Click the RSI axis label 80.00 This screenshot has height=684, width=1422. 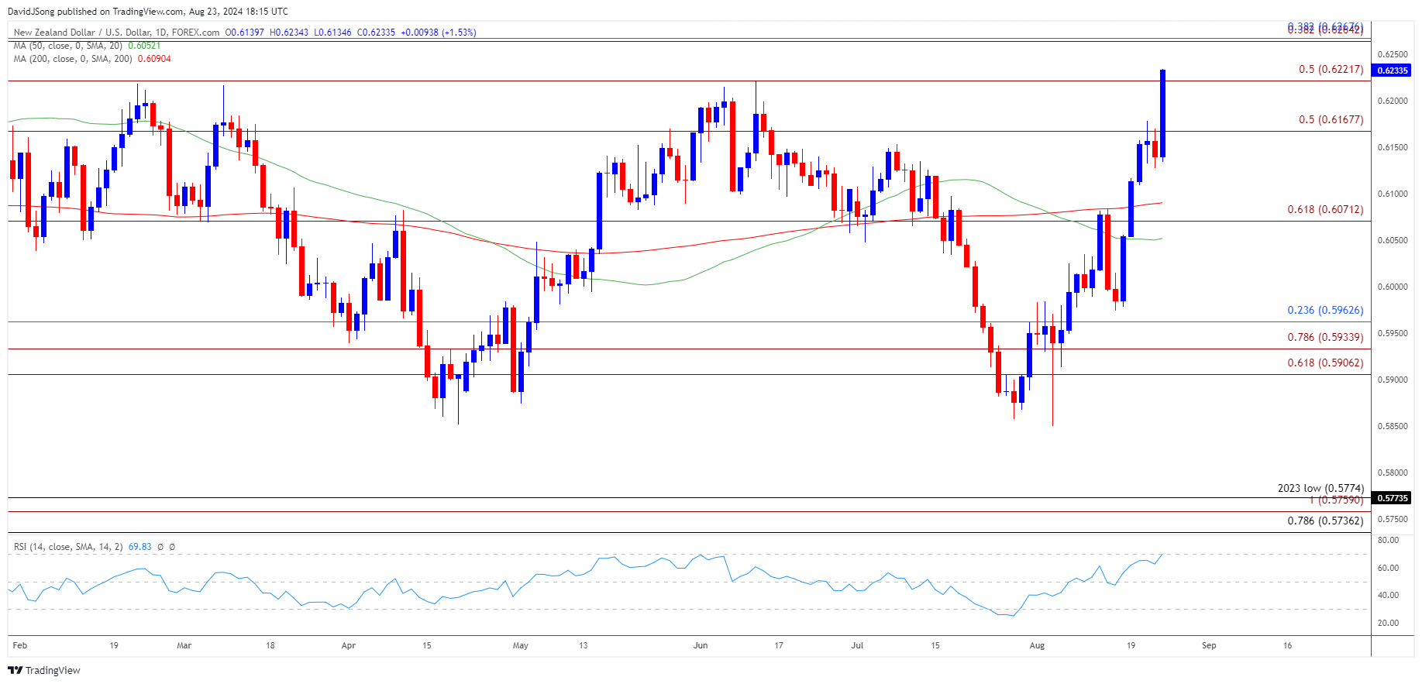coord(1388,541)
